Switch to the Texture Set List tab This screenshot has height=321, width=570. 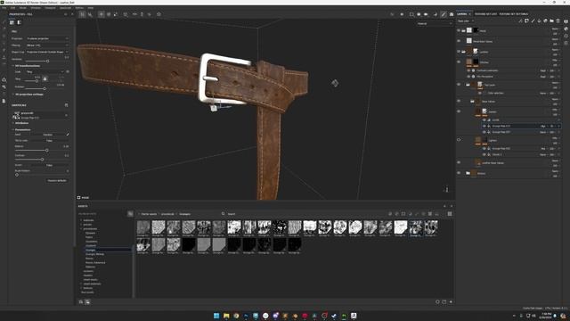(x=485, y=14)
